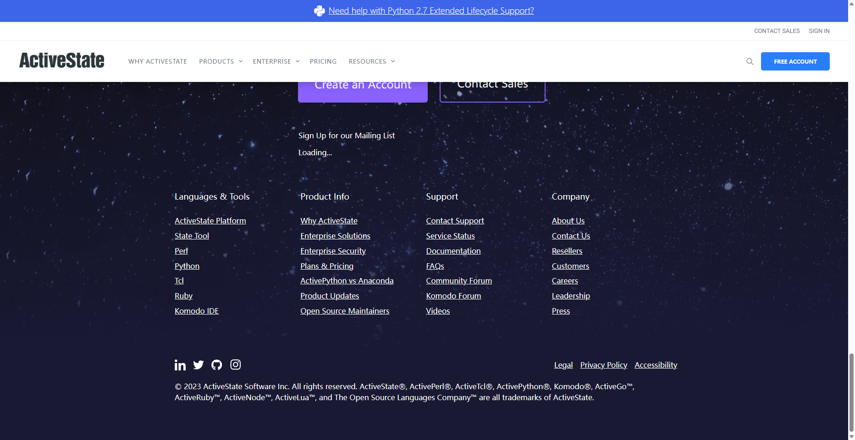
Task: Click the scrollbar up arrow
Action: pos(851,3)
